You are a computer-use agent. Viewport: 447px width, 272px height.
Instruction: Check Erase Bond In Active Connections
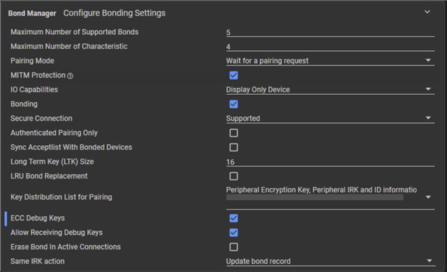click(233, 247)
